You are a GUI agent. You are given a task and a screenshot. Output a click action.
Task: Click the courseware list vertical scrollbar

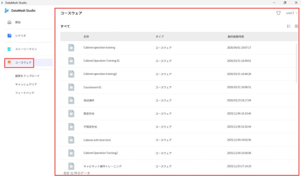point(296,63)
